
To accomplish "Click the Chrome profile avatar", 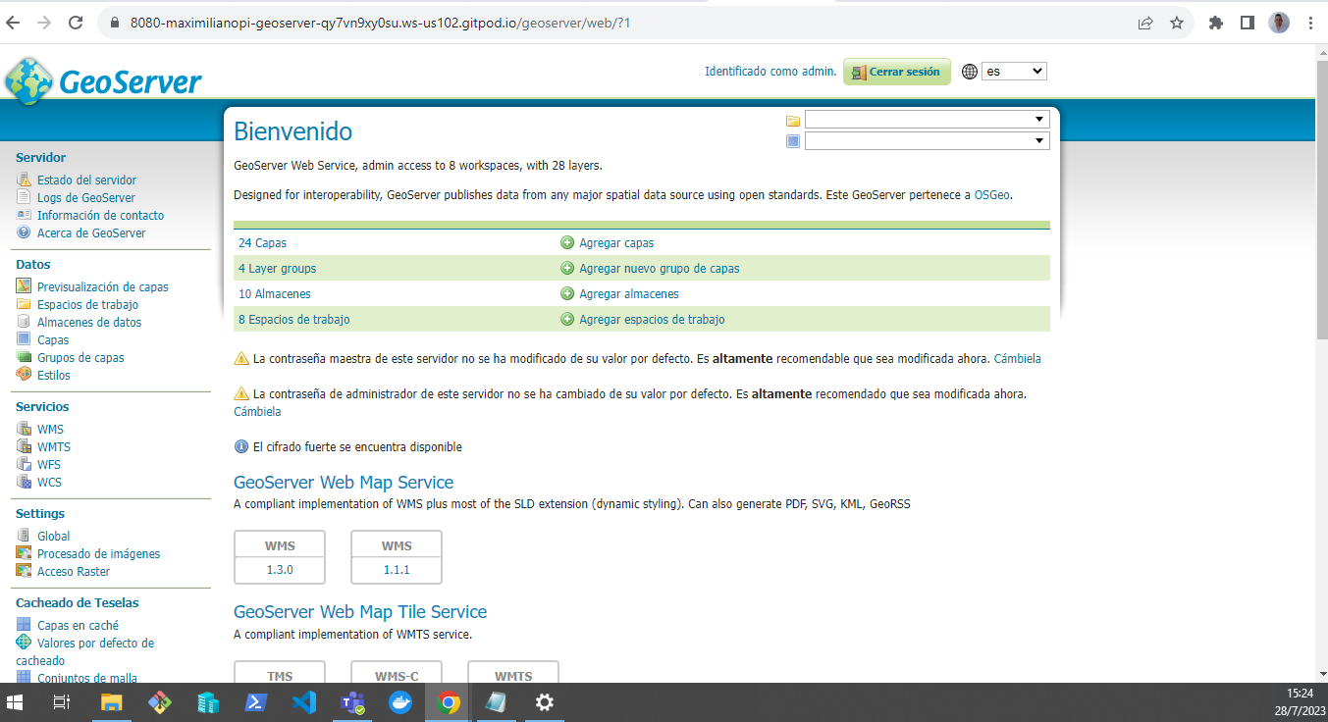I will coord(1279,23).
